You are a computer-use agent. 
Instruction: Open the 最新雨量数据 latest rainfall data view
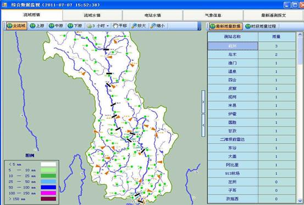click(226, 26)
